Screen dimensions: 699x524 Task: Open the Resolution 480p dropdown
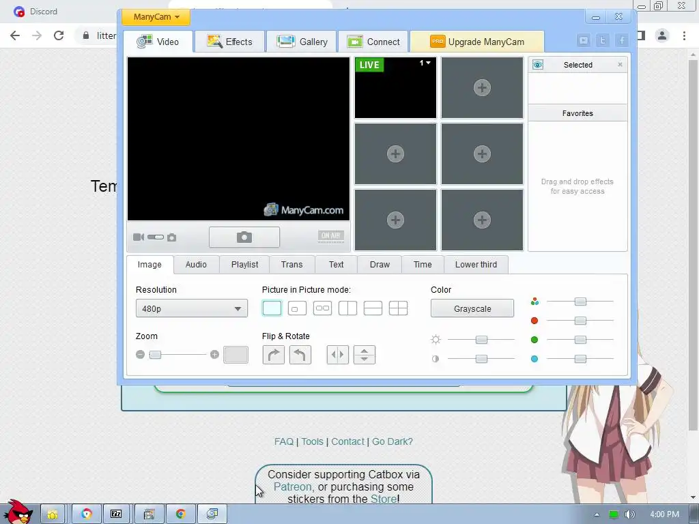(192, 308)
